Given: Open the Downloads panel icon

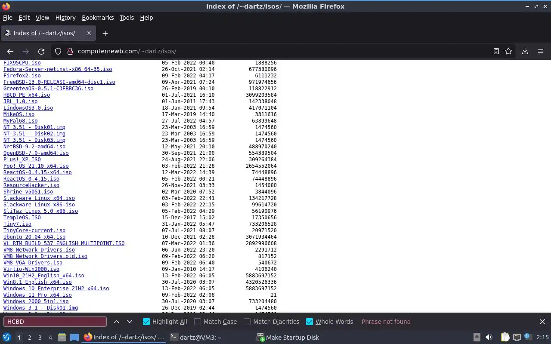Looking at the screenshot, I should click(525, 51).
